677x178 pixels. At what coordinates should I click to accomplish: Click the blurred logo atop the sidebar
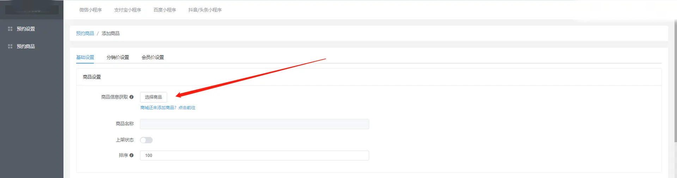tap(32, 10)
